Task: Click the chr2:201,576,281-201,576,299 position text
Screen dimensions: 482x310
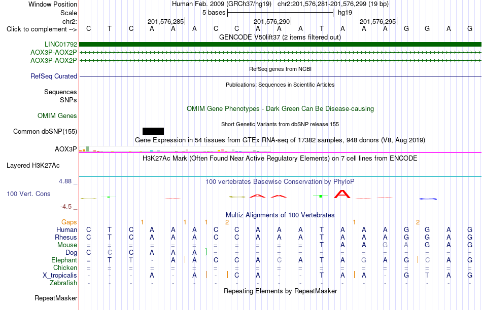Action: tap(333, 4)
